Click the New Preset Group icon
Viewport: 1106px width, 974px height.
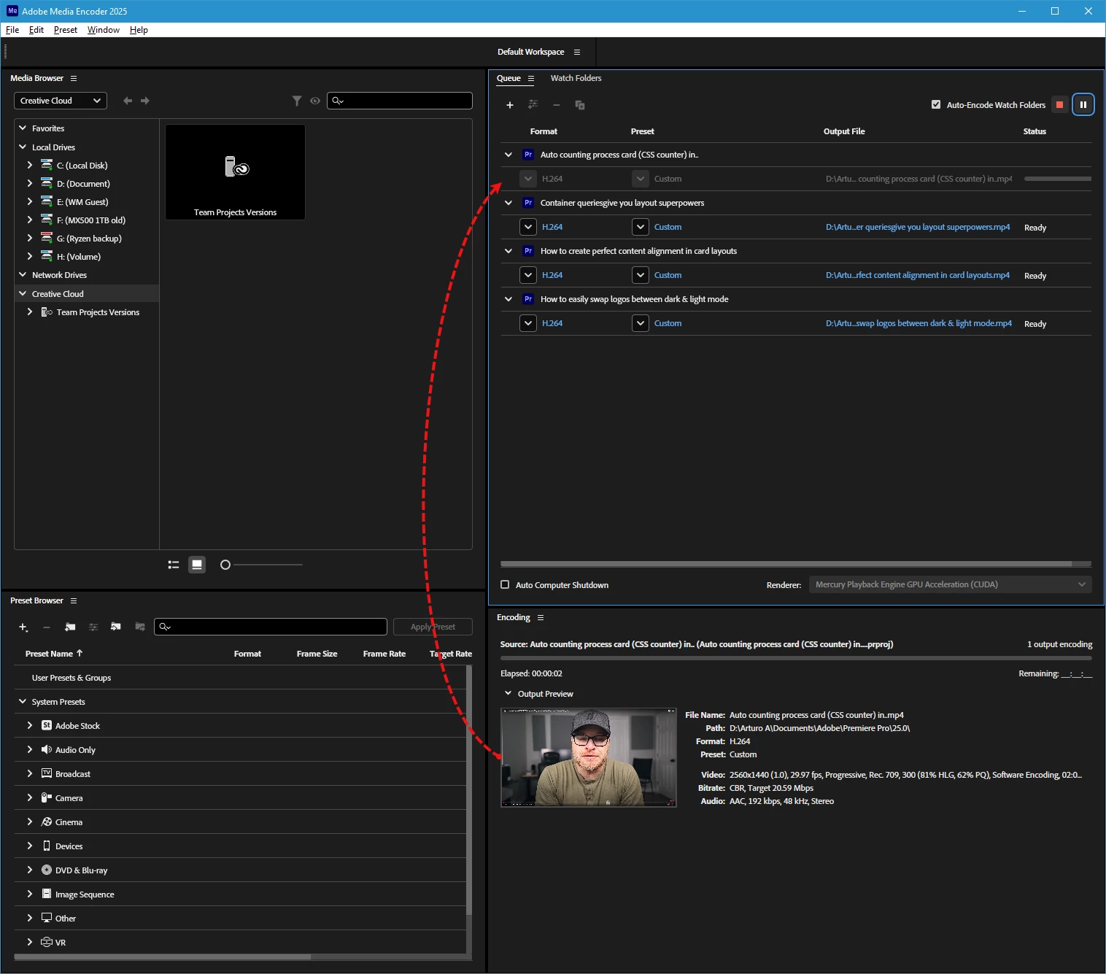pos(70,627)
